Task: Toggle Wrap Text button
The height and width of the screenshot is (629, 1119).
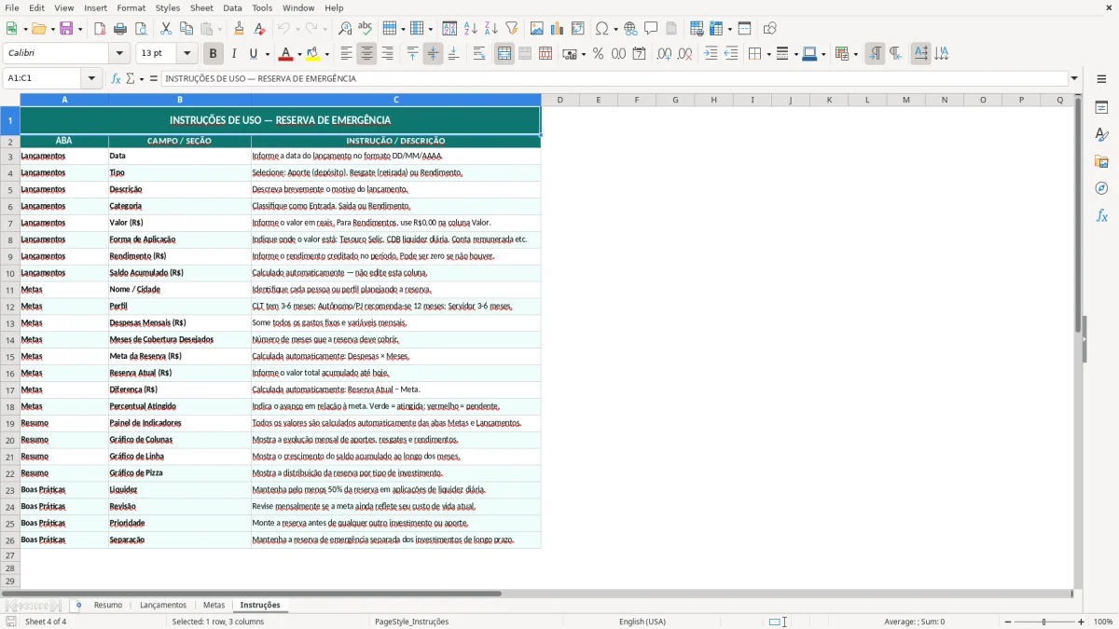Action: (479, 54)
